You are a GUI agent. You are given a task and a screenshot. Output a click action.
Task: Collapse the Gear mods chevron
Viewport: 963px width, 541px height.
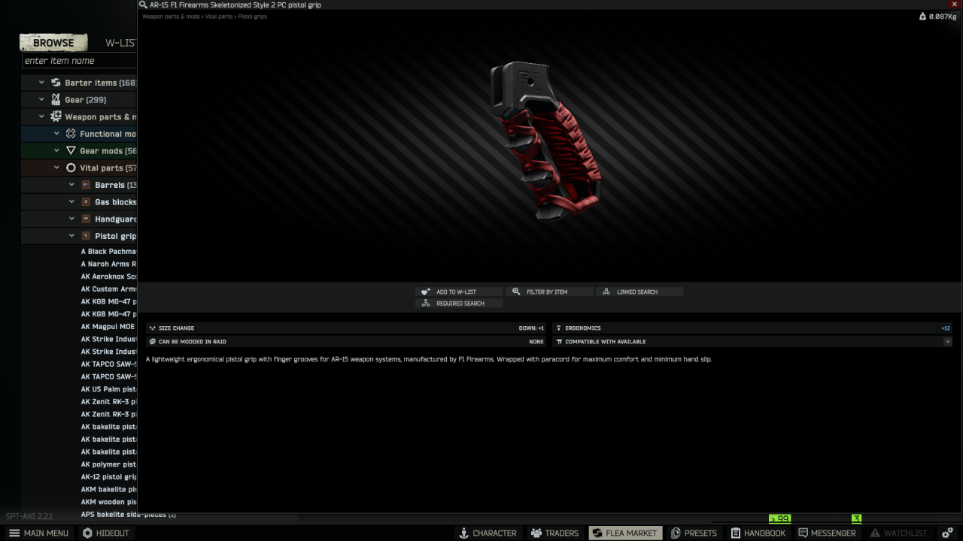click(56, 150)
